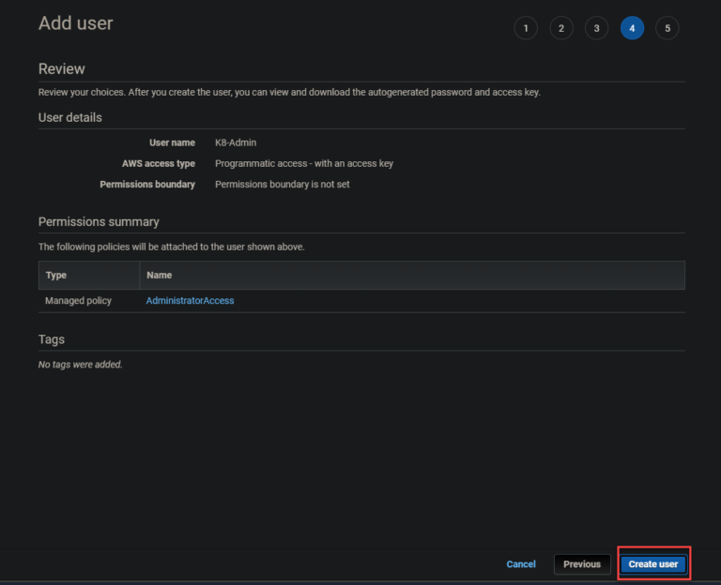Image resolution: width=721 pixels, height=585 pixels.
Task: Click the active step 4 indicator
Action: pyautogui.click(x=632, y=28)
